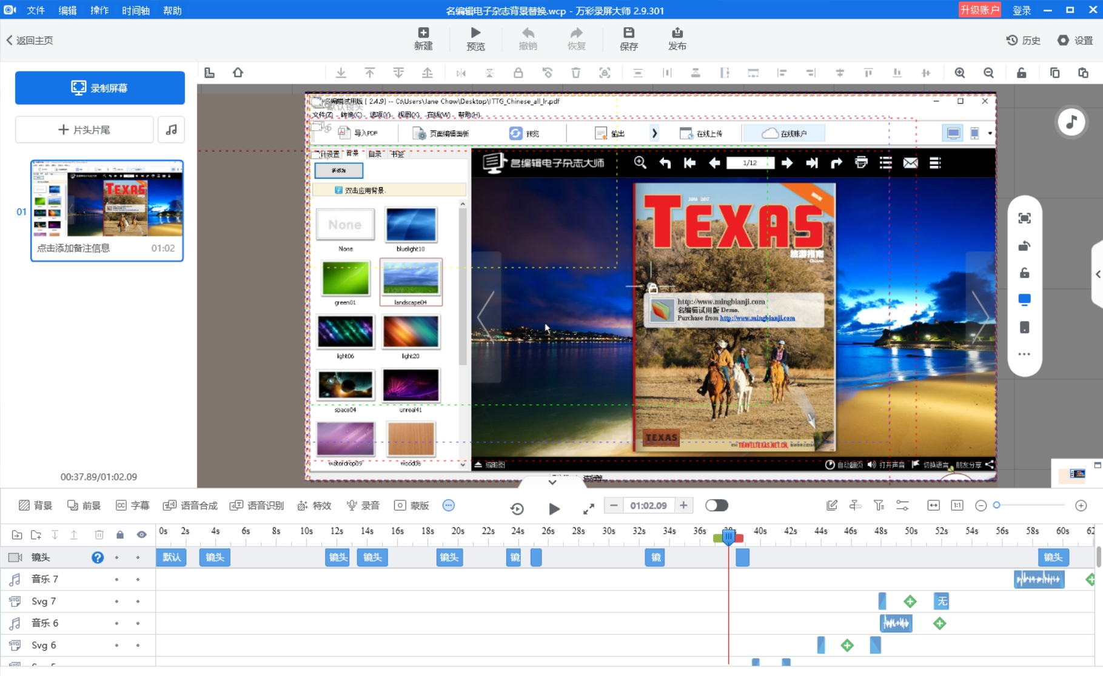This screenshot has width=1103, height=676.
Task: Click 语音合成 button
Action: click(190, 505)
